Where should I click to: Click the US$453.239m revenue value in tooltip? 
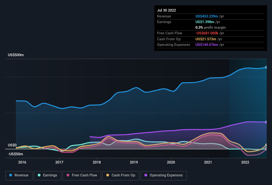207,16
